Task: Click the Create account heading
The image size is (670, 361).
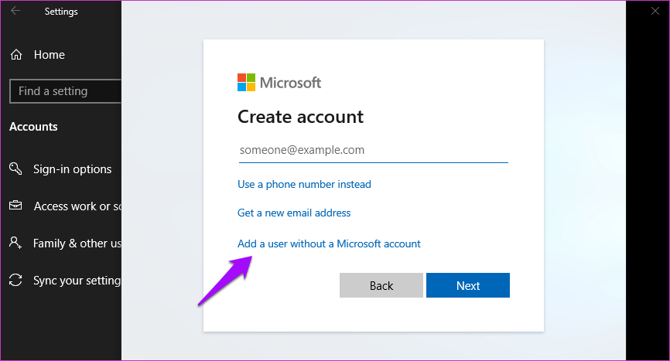Action: coord(300,117)
